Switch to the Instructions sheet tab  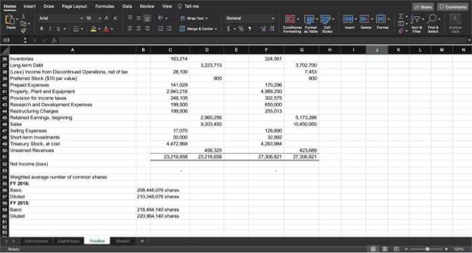36,241
